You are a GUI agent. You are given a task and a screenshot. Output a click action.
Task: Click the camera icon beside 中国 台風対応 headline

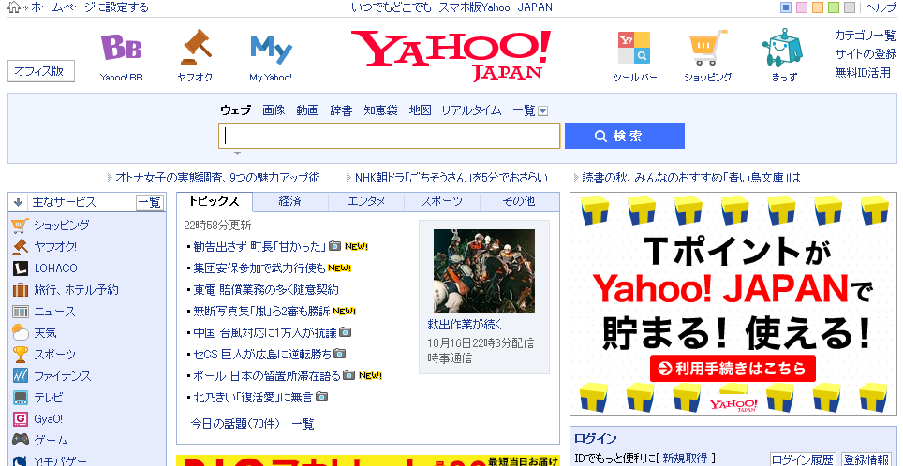pyautogui.click(x=345, y=332)
